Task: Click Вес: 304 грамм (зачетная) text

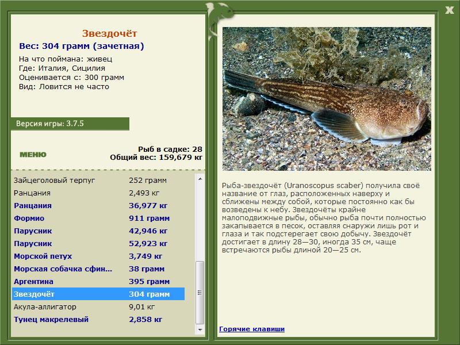Action: pyautogui.click(x=82, y=46)
